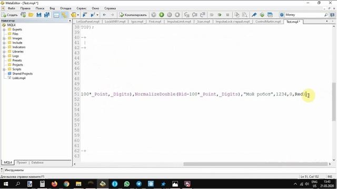Open the tab list dropdown arrow at right
The height and width of the screenshot is (189, 337).
coord(327,21)
